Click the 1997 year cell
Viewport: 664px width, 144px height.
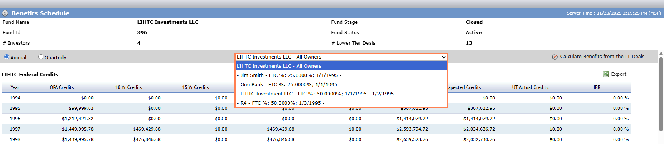(15, 129)
